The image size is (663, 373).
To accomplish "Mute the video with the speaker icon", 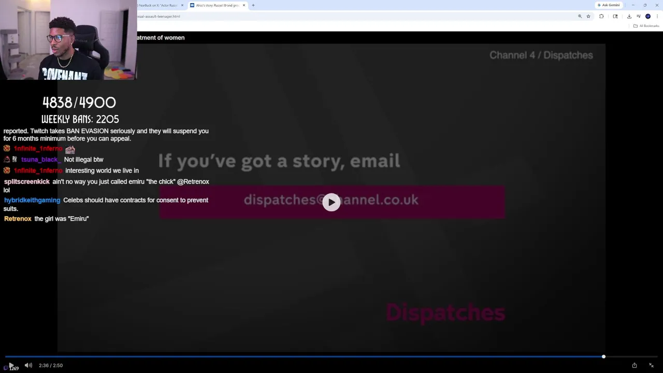I will [x=28, y=365].
